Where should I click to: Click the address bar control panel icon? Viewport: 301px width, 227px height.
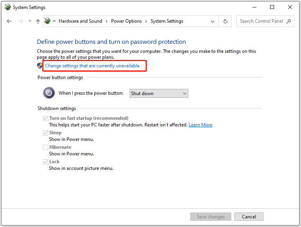[x=47, y=21]
